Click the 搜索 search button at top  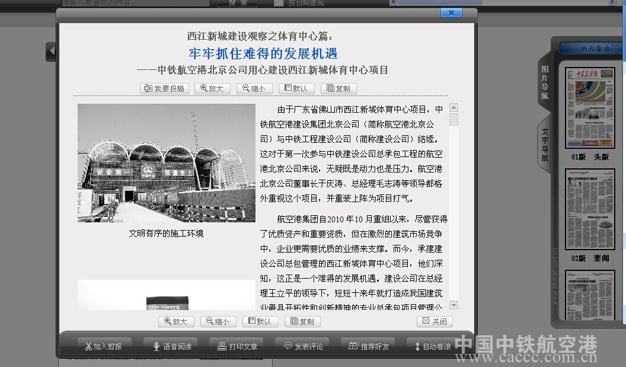[x=238, y=3]
